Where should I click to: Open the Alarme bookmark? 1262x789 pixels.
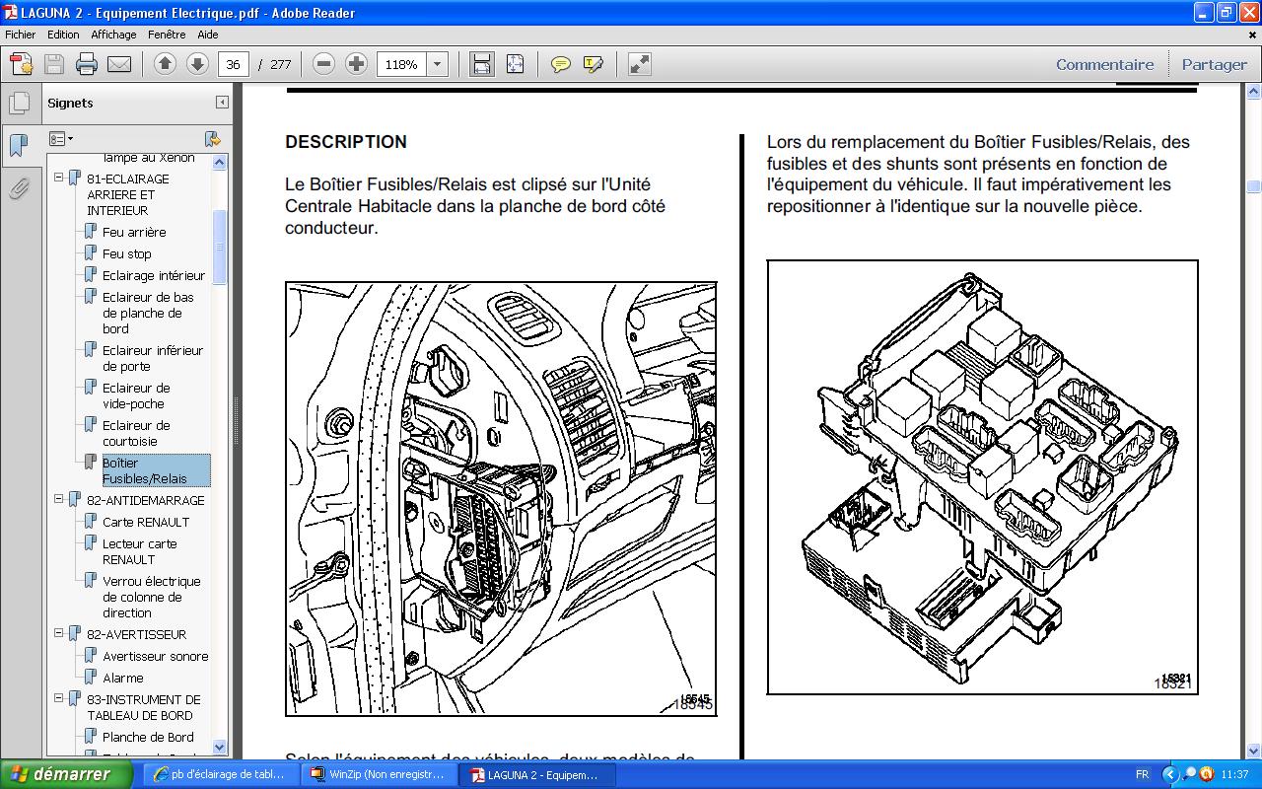click(x=123, y=678)
